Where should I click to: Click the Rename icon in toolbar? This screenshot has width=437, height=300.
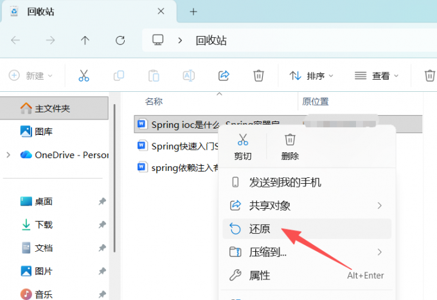[x=189, y=76]
